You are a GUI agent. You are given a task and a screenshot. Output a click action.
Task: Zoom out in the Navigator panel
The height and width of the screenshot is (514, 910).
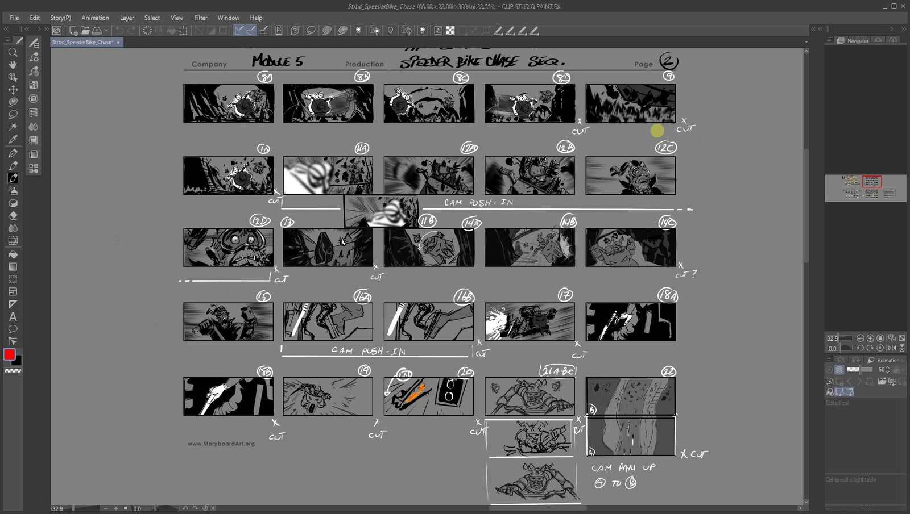[861, 338]
